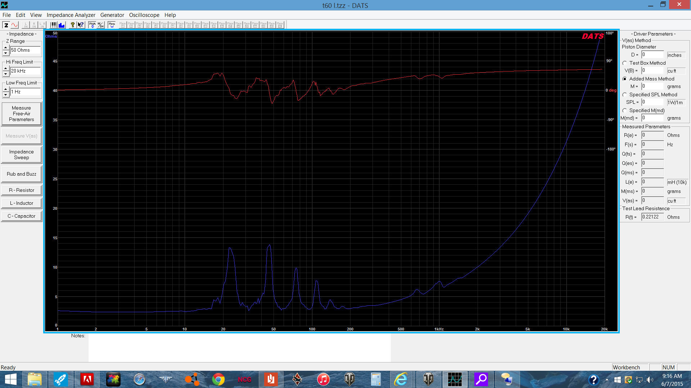This screenshot has width=691, height=388.
Task: Toggle the PHA phase plot icon
Action: point(92,25)
